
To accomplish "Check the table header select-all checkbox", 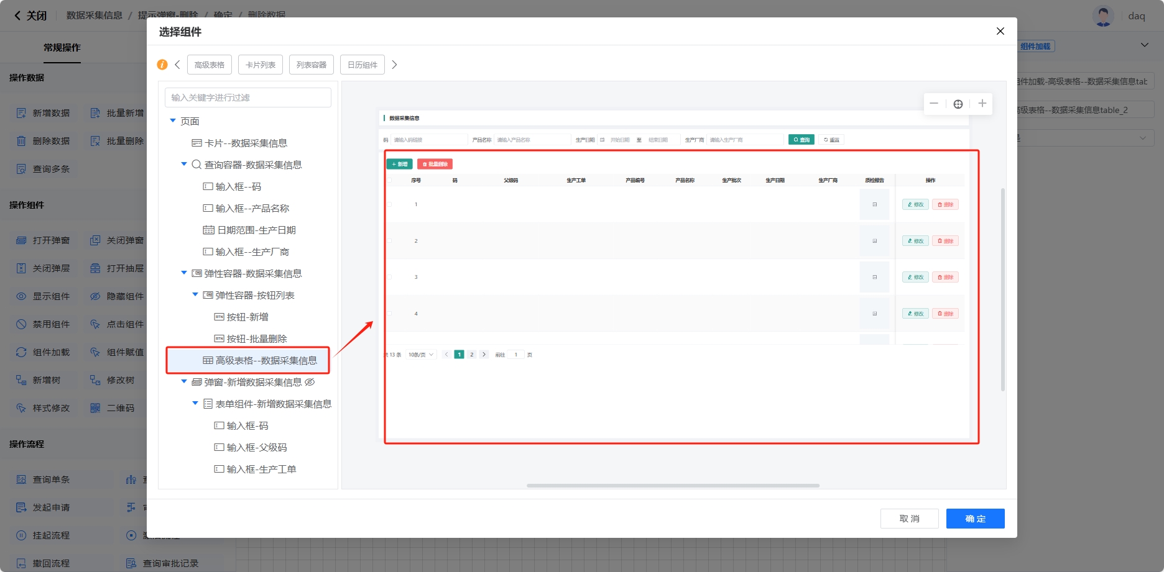I will [x=390, y=180].
